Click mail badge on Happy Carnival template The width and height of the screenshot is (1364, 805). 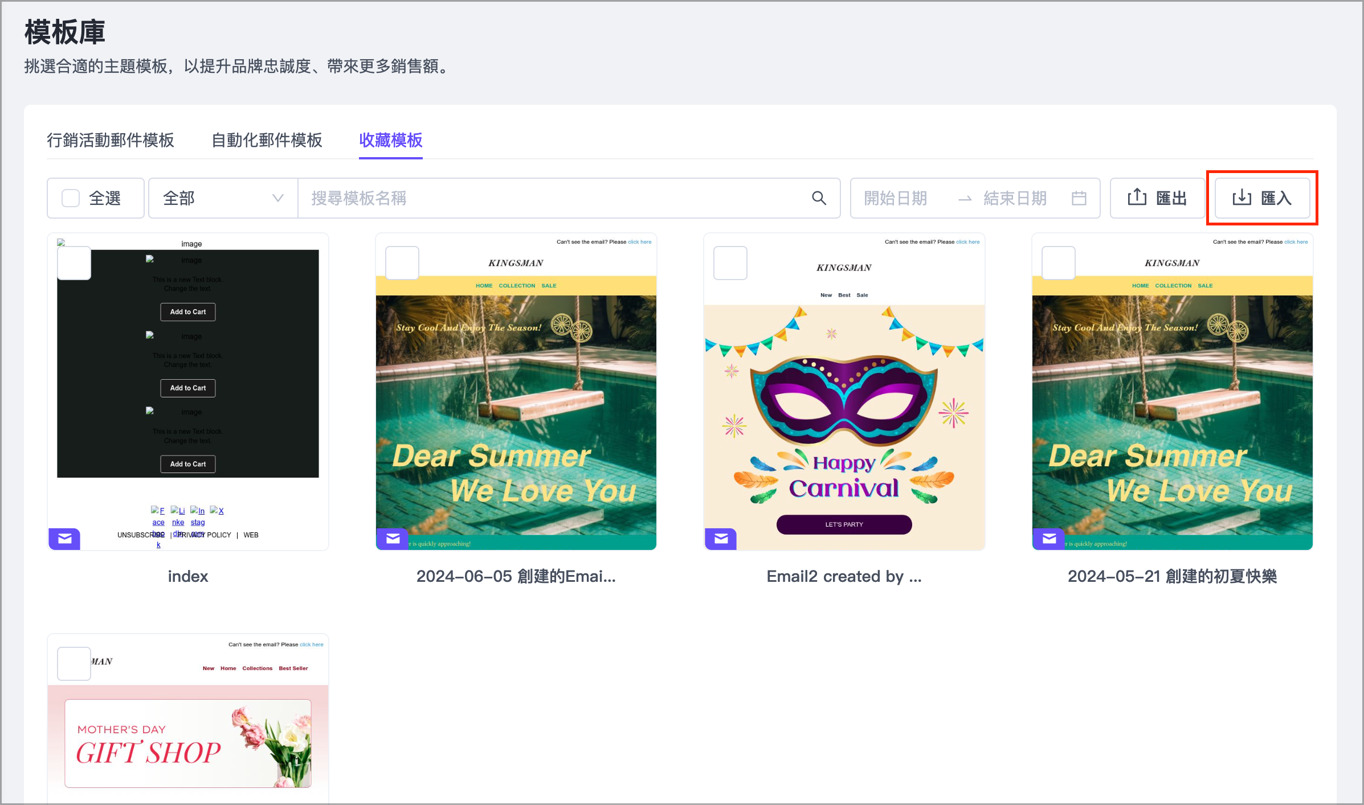pos(721,539)
